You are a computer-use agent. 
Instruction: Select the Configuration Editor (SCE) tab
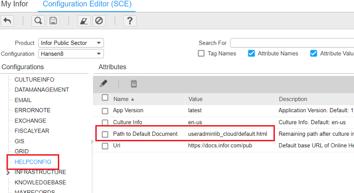(87, 5)
